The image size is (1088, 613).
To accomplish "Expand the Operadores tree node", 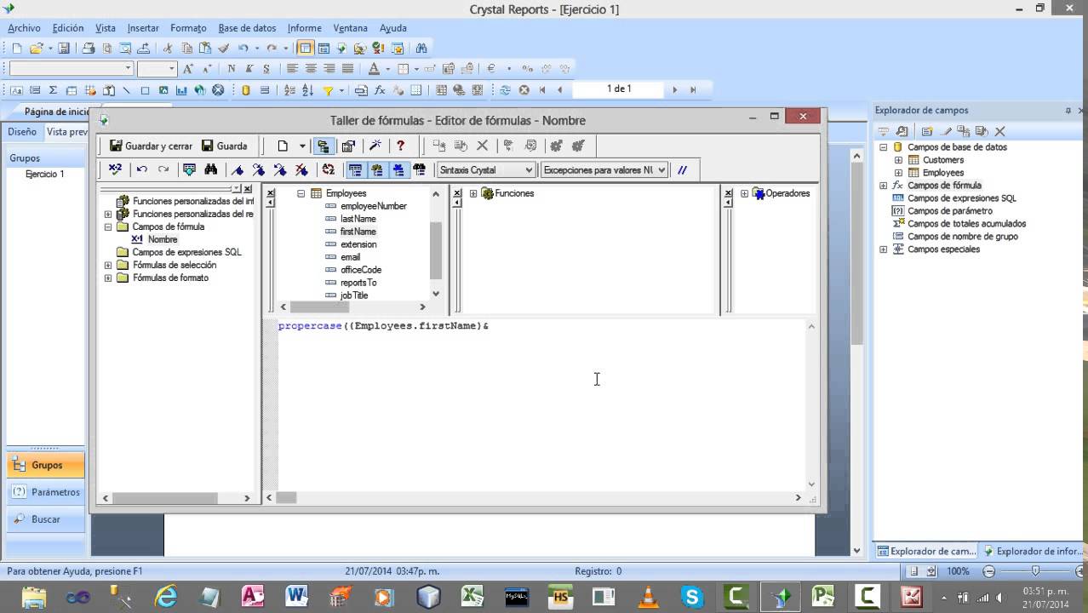I will 744,193.
